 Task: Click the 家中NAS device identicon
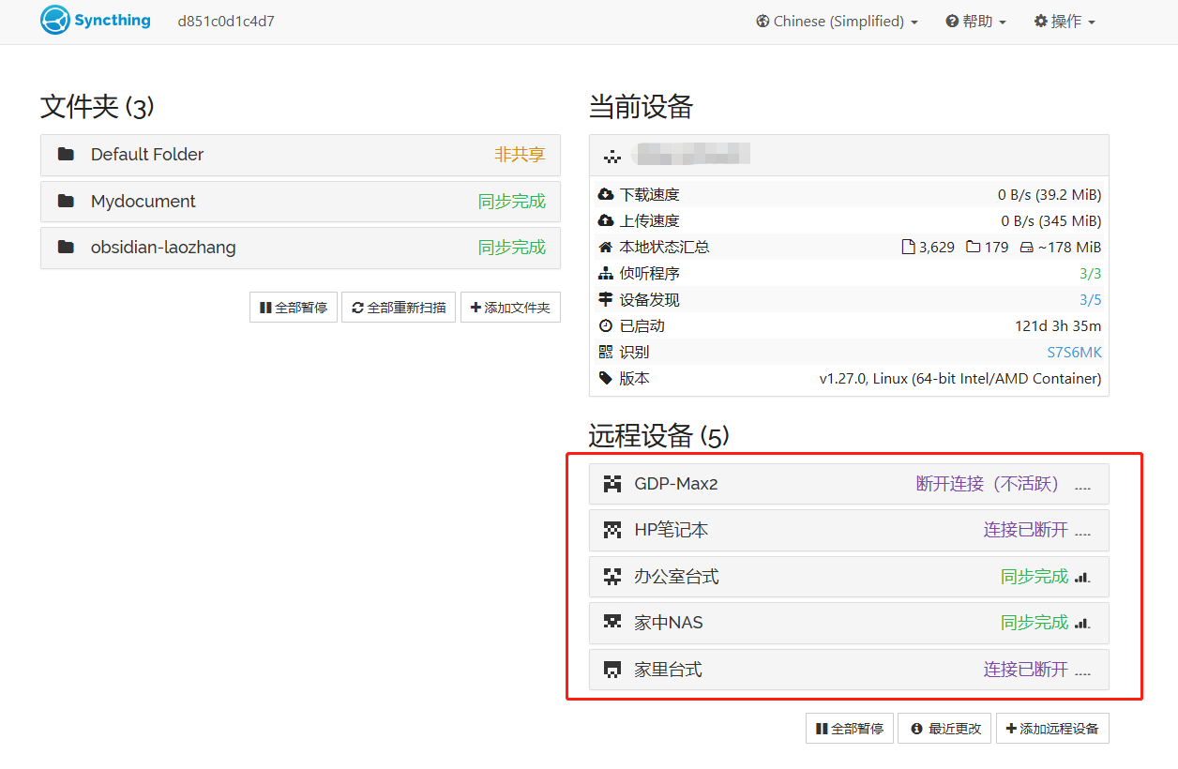[612, 623]
